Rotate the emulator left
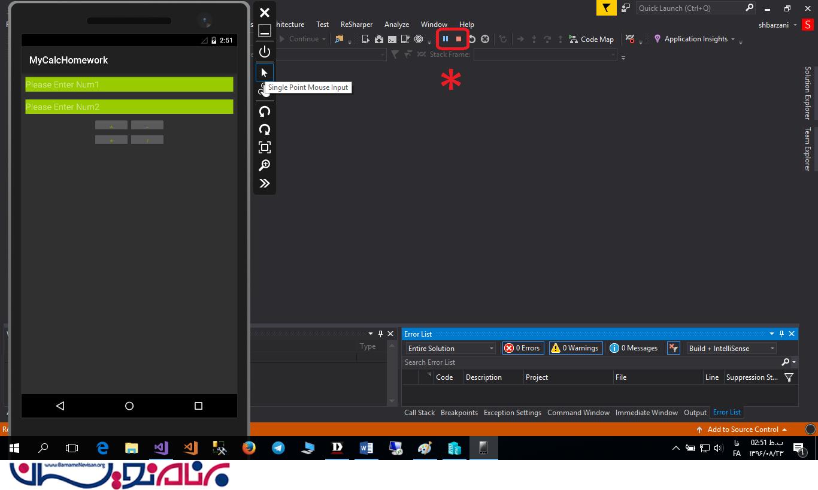The image size is (818, 490). coord(264,111)
